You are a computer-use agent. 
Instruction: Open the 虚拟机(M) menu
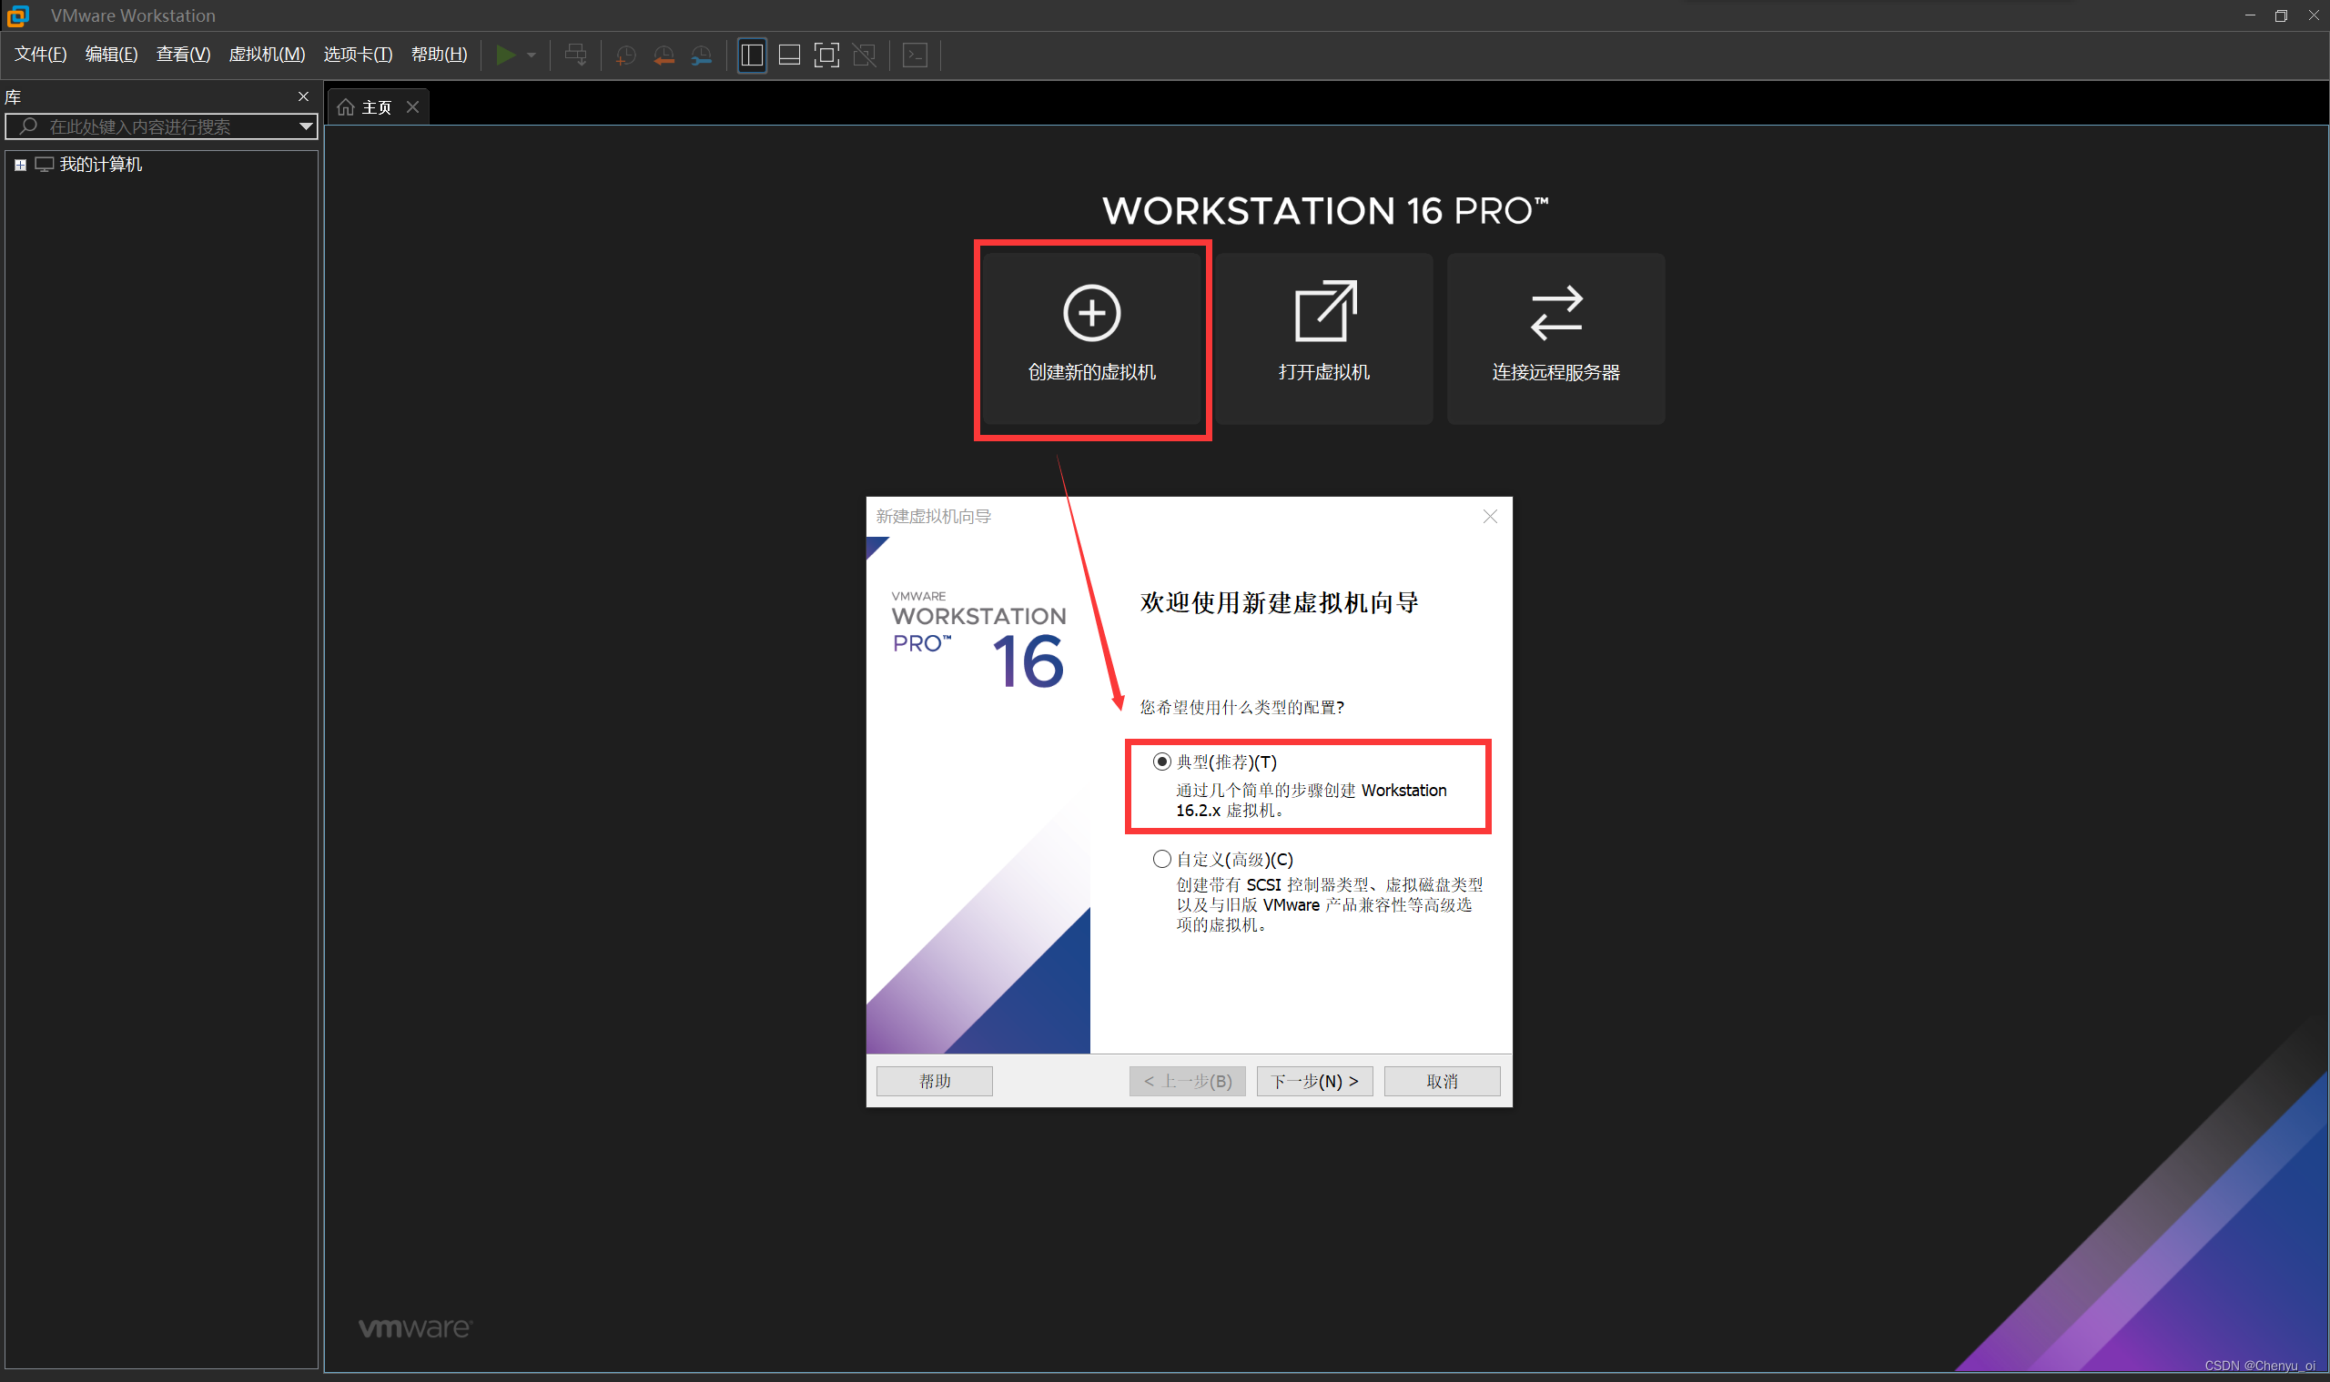click(x=267, y=54)
